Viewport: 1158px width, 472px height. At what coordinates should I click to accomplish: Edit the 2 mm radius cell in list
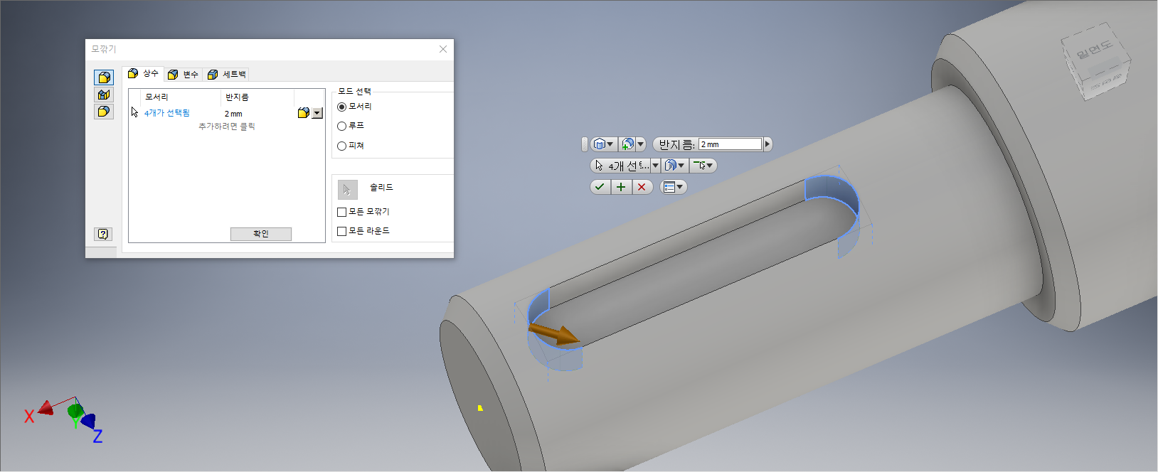click(x=233, y=114)
